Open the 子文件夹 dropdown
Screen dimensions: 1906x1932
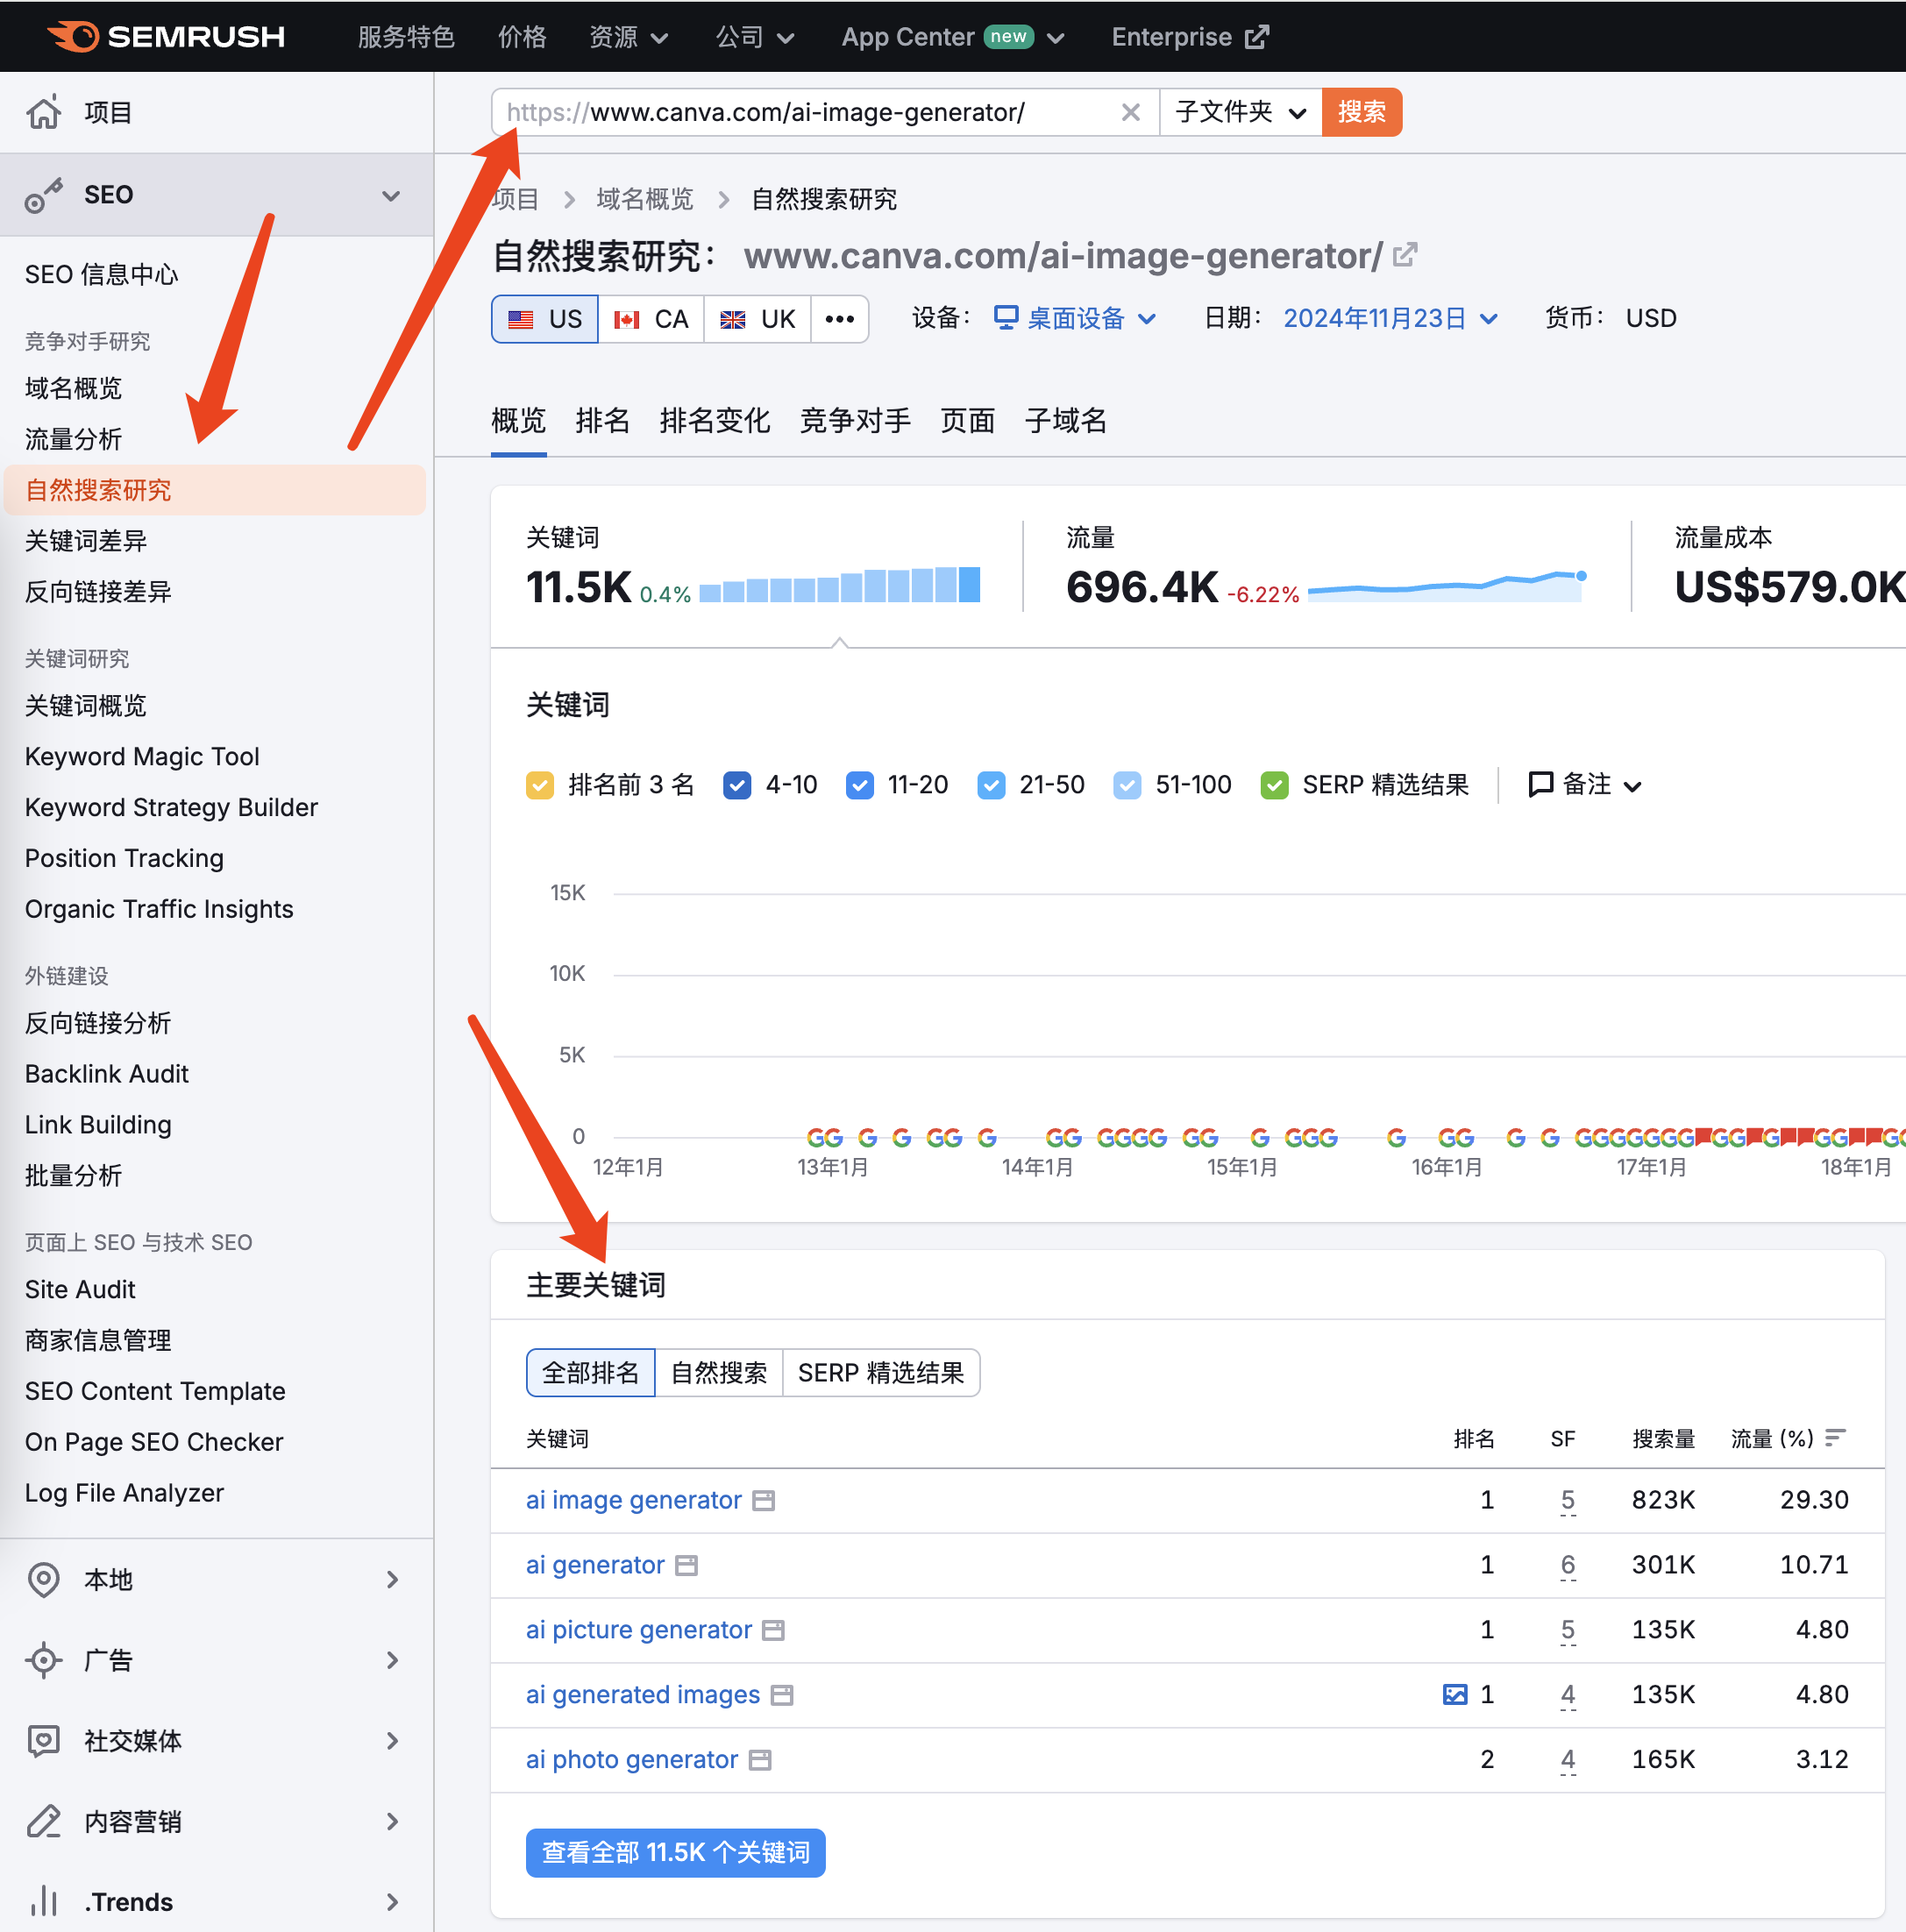pos(1240,112)
